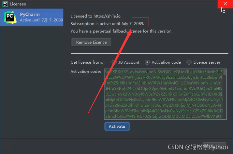This screenshot has height=154, width=233.
Task: Click the perpetual fallback license text line
Action: pyautogui.click(x=122, y=31)
